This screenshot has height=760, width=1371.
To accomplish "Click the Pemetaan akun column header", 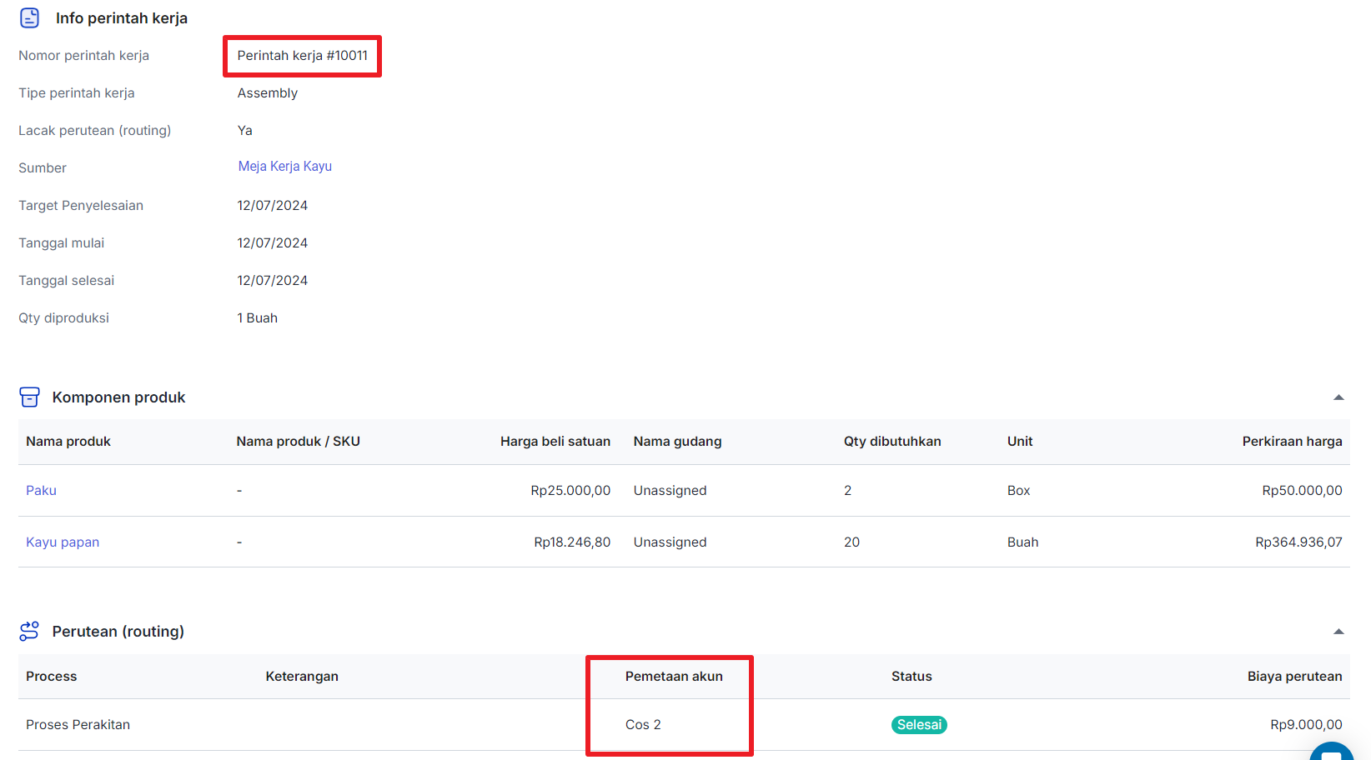I will pos(674,677).
